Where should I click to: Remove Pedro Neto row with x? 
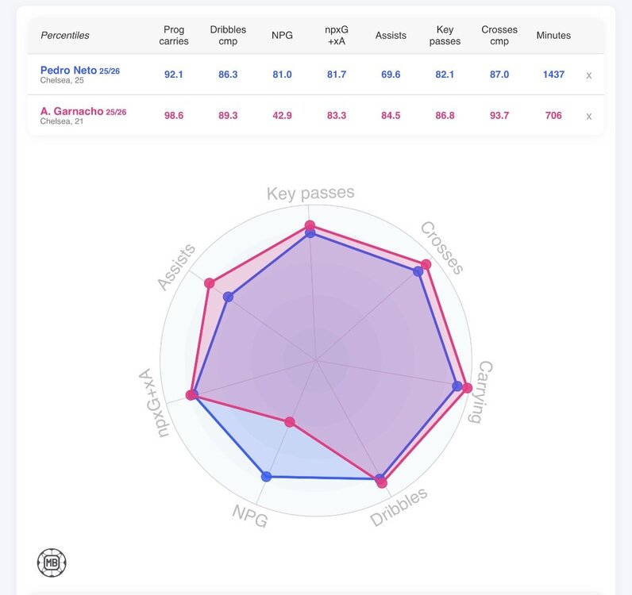click(x=588, y=75)
